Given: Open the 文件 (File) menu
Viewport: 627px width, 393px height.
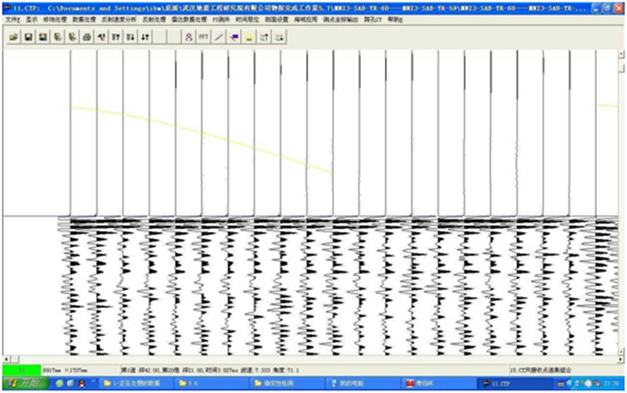Looking at the screenshot, I should (11, 18).
